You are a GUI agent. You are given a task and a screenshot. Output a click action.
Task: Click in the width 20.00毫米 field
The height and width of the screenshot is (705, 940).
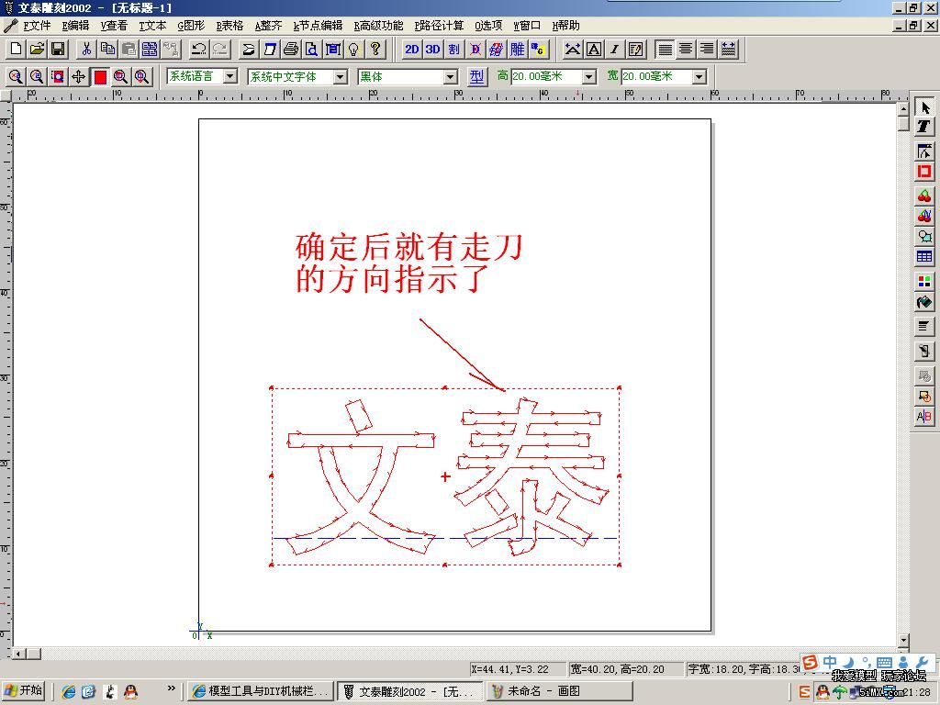click(656, 77)
